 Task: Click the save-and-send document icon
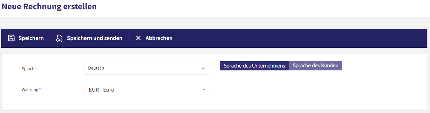(x=59, y=38)
